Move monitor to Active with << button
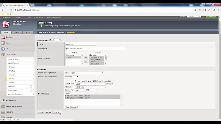Viewport: 221px width, 124px height. pos(86,58)
